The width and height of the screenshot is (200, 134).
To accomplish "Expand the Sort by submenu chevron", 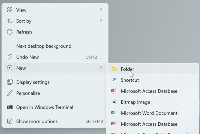I will tap(101, 21).
